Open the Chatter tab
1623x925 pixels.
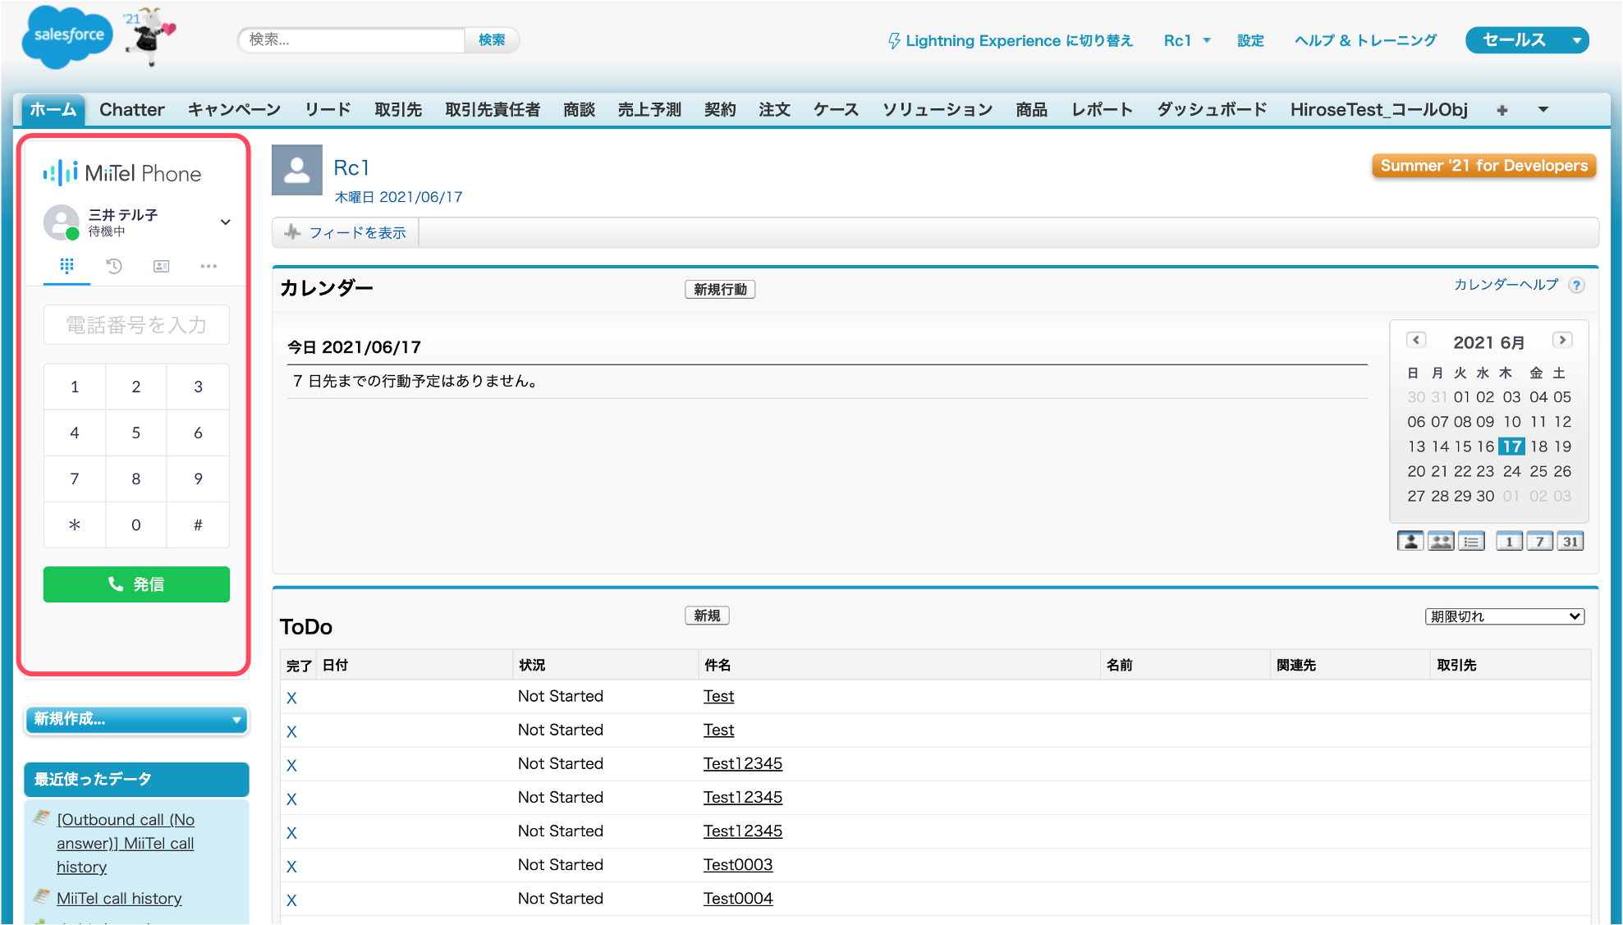tap(131, 110)
